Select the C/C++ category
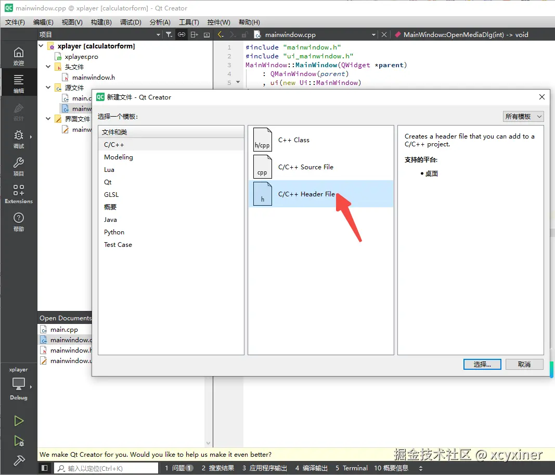This screenshot has height=475, width=555. point(171,145)
